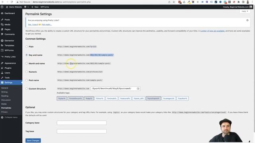Toggle the %day% tag button
The image size is (255, 143).
click(89, 99)
